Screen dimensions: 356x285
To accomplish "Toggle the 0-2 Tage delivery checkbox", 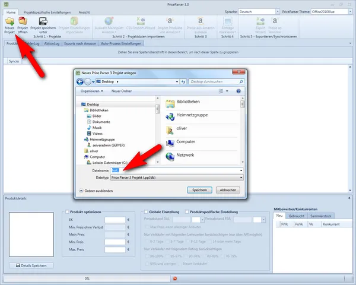I will pos(147,242).
